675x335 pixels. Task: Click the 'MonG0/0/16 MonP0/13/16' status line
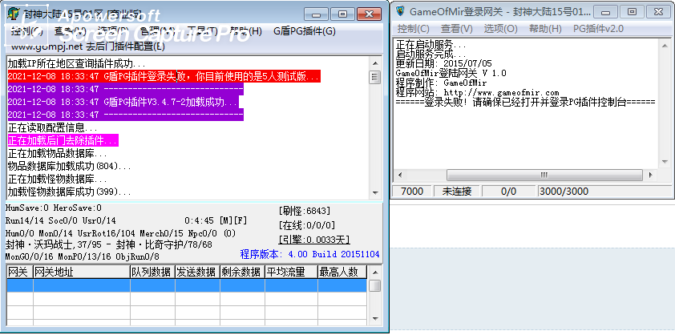click(83, 256)
